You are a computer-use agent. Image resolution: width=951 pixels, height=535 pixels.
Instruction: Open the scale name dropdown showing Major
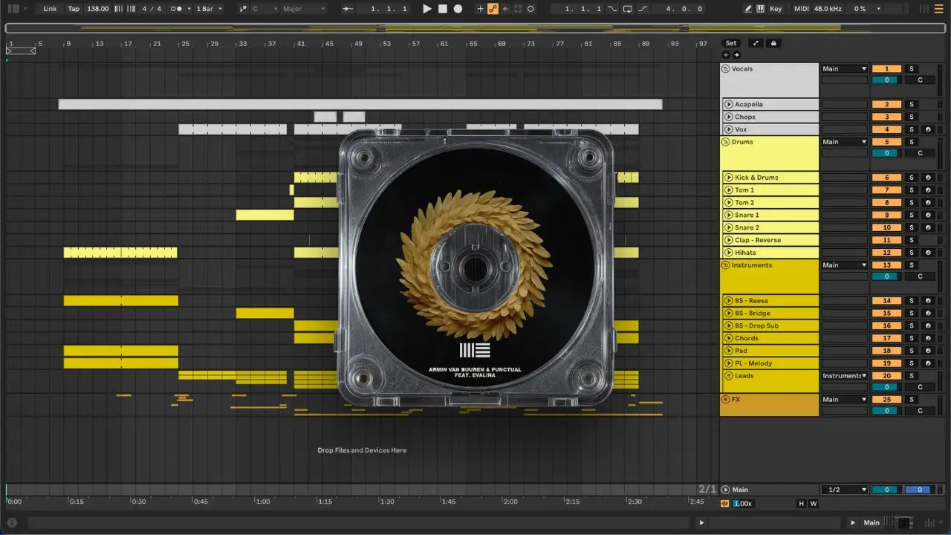303,9
